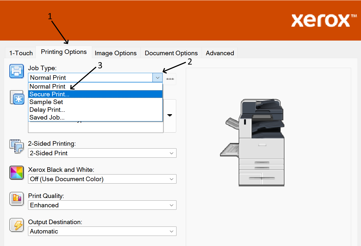Click the Print Quality icon
The image size is (361, 246).
click(x=17, y=199)
